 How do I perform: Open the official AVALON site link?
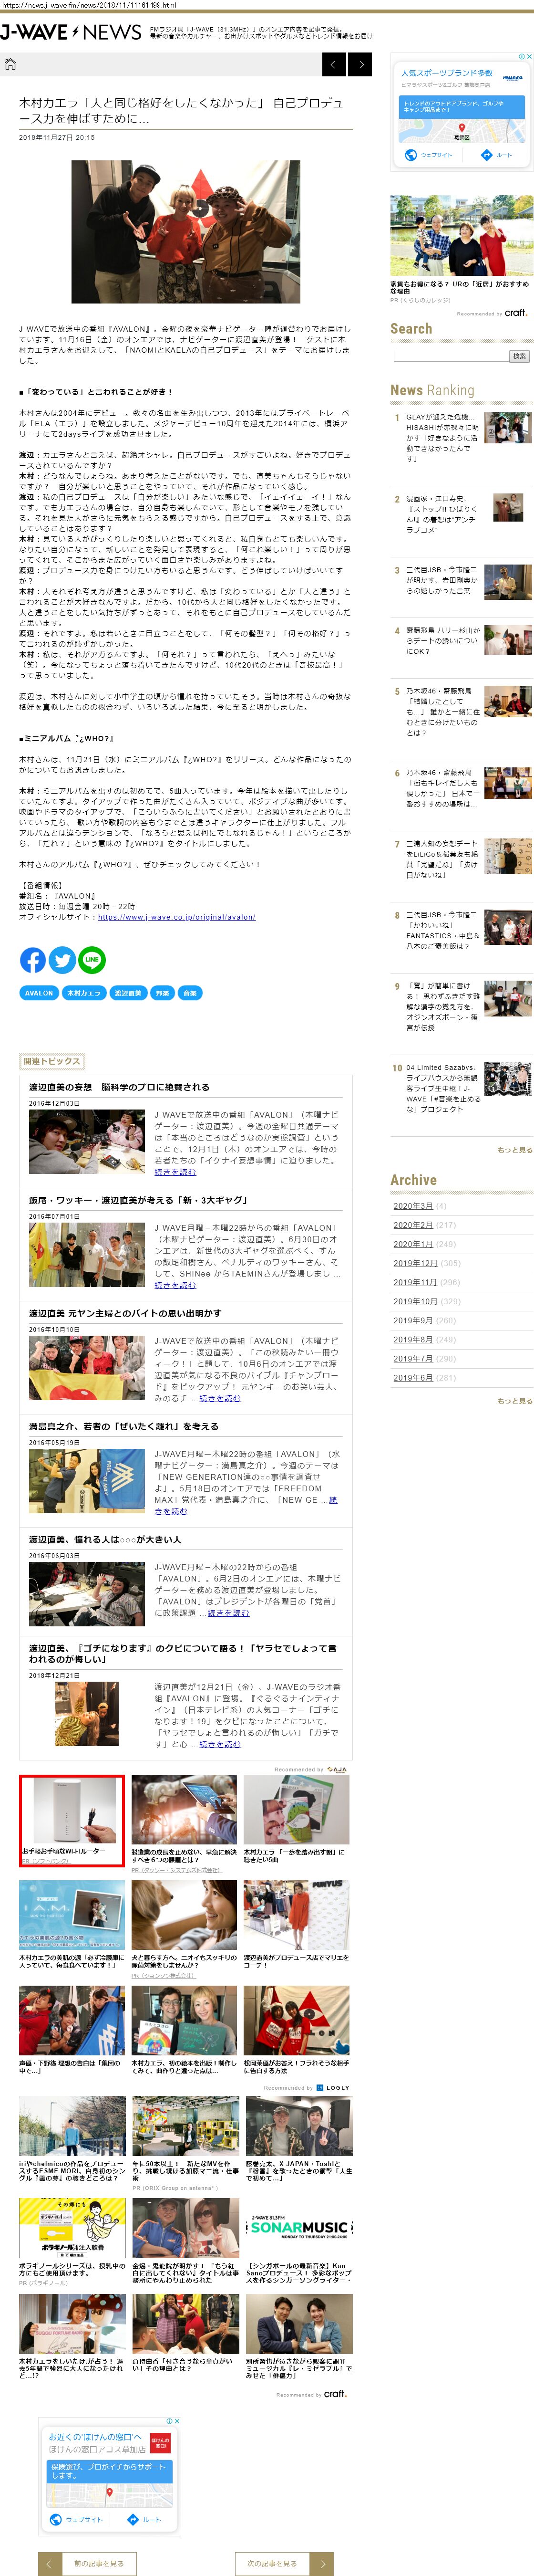click(x=176, y=917)
